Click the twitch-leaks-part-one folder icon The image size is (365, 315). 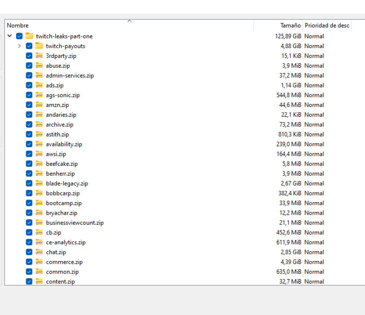pos(29,36)
